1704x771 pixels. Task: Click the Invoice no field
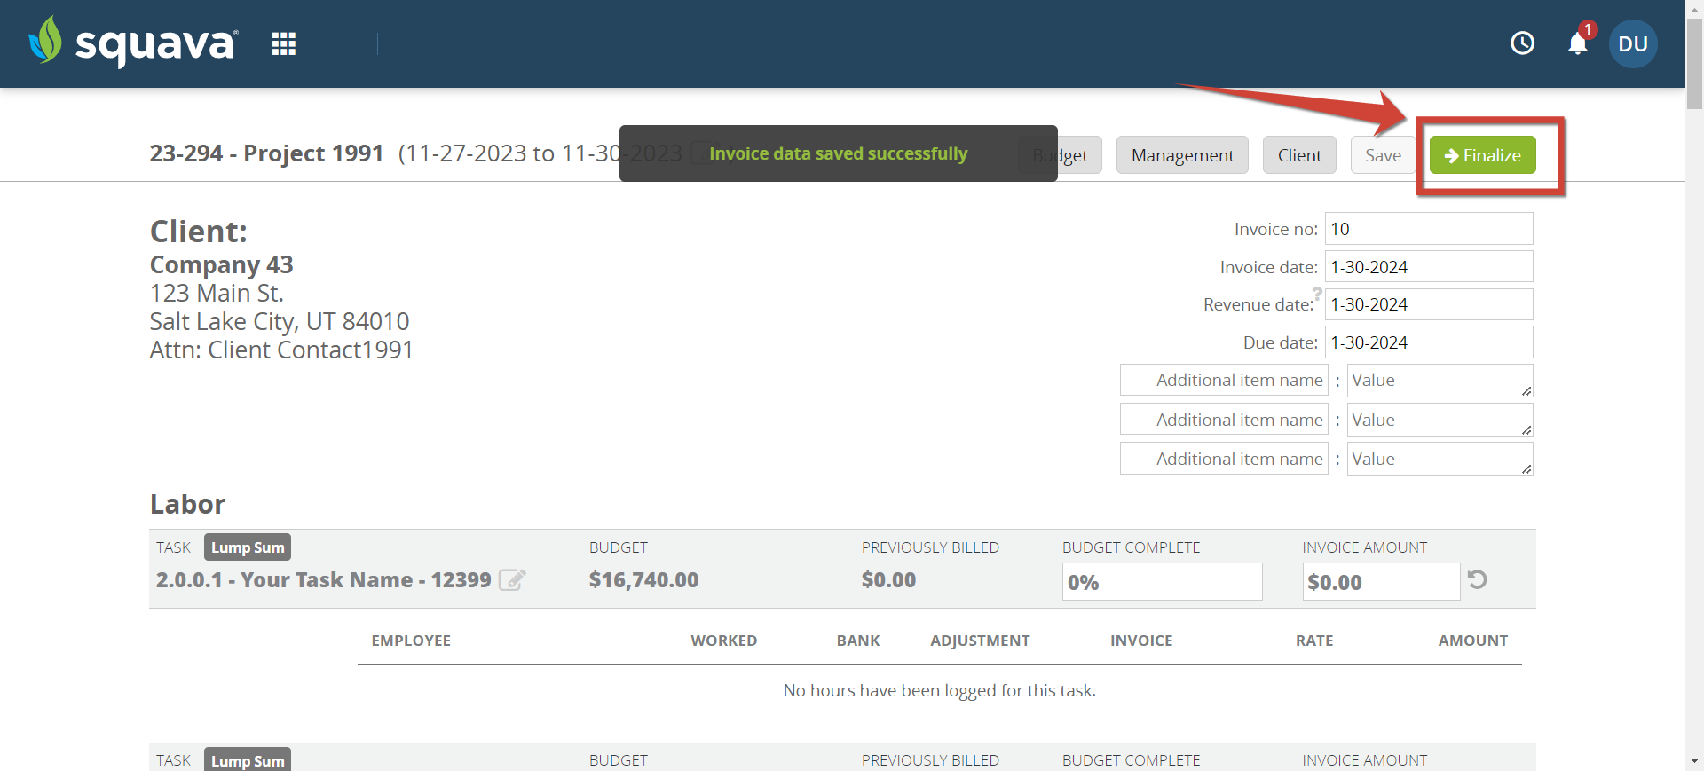click(1429, 229)
